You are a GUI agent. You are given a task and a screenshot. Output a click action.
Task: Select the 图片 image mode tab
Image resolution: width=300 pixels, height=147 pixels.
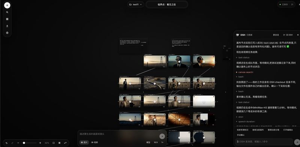[84, 142]
